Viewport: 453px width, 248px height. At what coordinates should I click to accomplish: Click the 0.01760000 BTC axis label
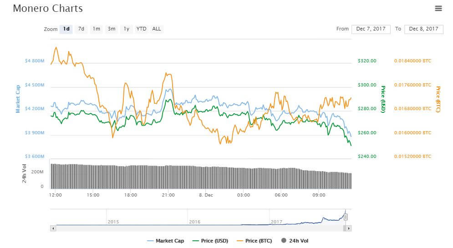coord(412,85)
